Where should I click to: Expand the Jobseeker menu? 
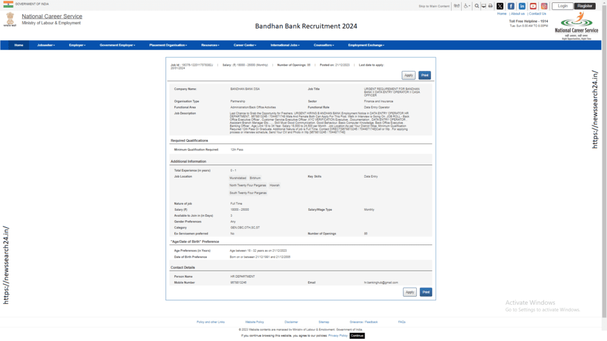(46, 45)
